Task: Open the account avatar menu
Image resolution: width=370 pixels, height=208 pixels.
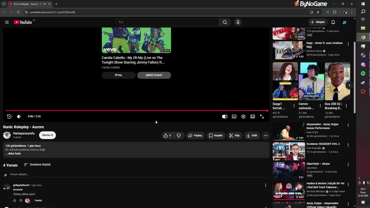Action: [344, 22]
